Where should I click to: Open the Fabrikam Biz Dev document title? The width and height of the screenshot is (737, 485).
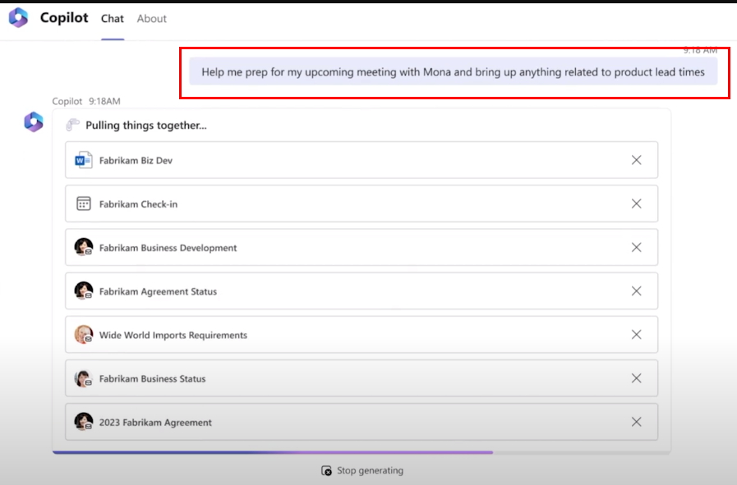click(x=136, y=161)
